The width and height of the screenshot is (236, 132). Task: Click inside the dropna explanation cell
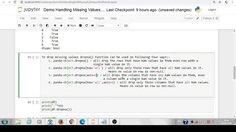pos(127,75)
